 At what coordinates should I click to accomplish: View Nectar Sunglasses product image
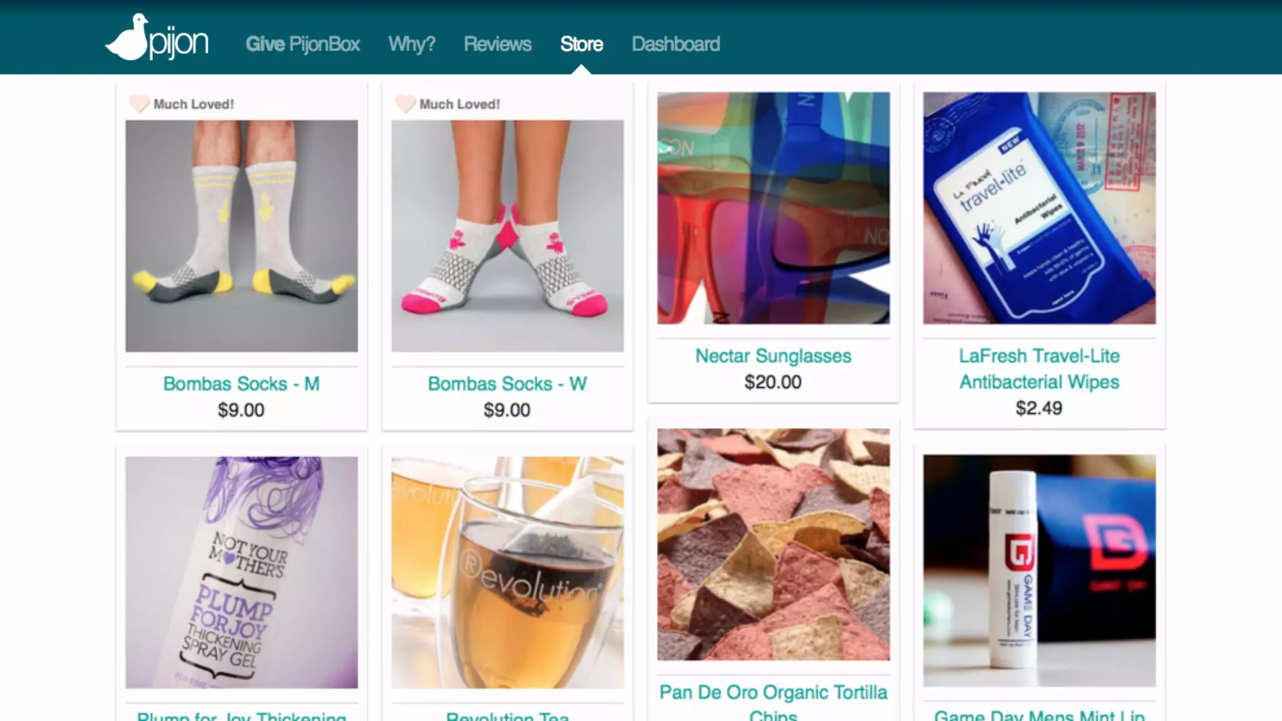[x=773, y=208]
